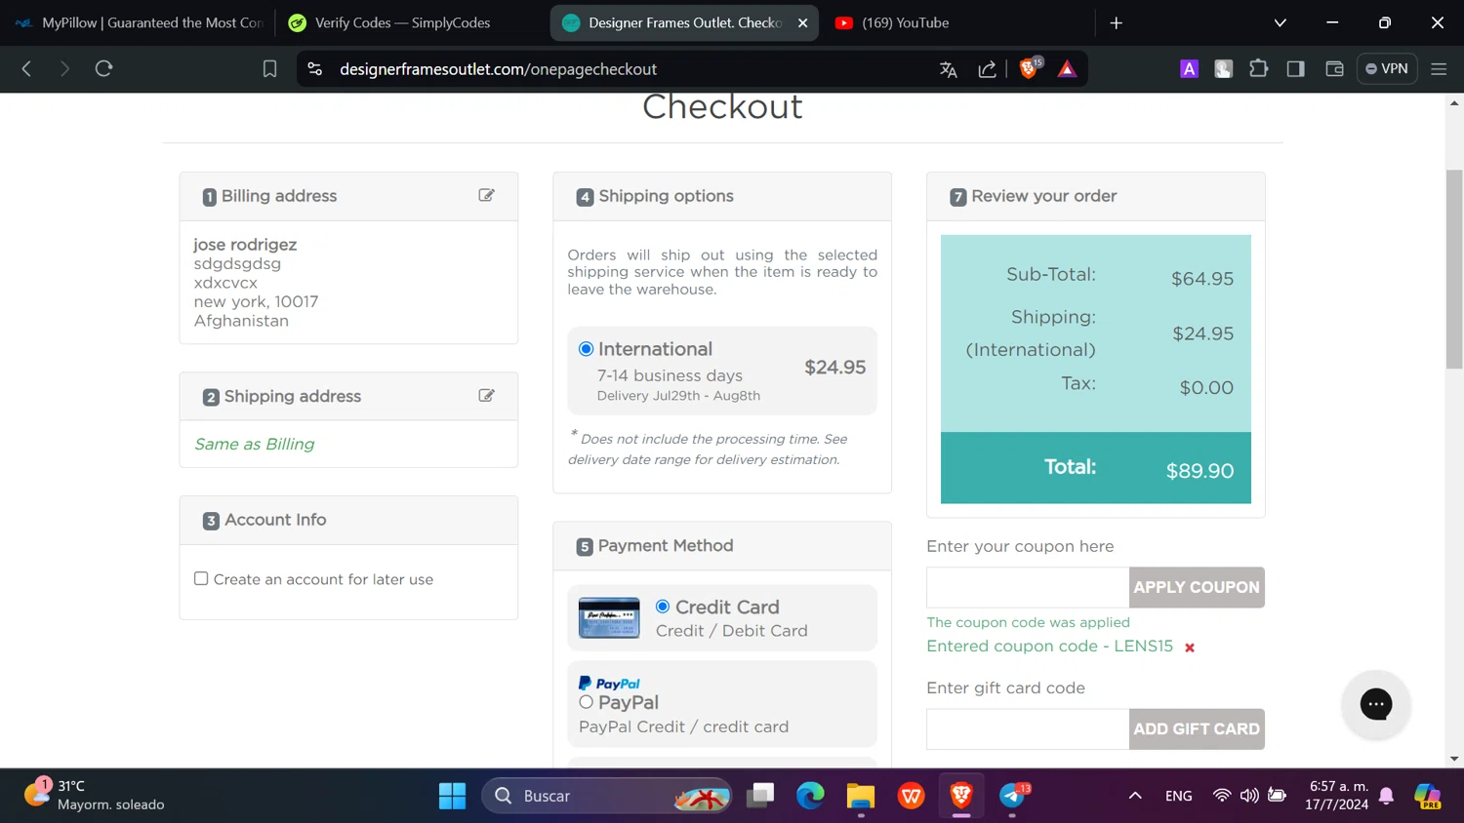
Task: Click the scrollbar down arrow
Action: (x=1454, y=759)
